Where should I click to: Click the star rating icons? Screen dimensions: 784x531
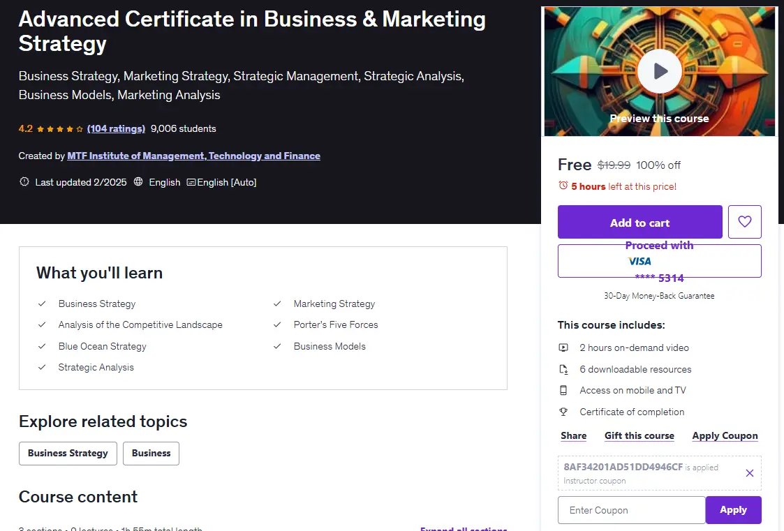point(60,129)
